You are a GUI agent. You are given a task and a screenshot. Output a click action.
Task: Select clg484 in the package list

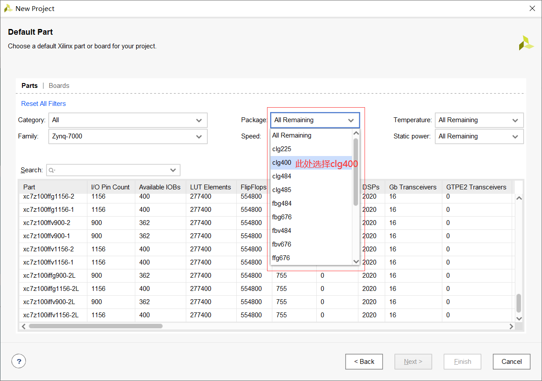(311, 176)
